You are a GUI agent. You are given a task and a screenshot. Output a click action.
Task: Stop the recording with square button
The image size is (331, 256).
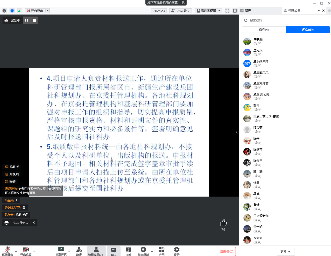coord(34,20)
